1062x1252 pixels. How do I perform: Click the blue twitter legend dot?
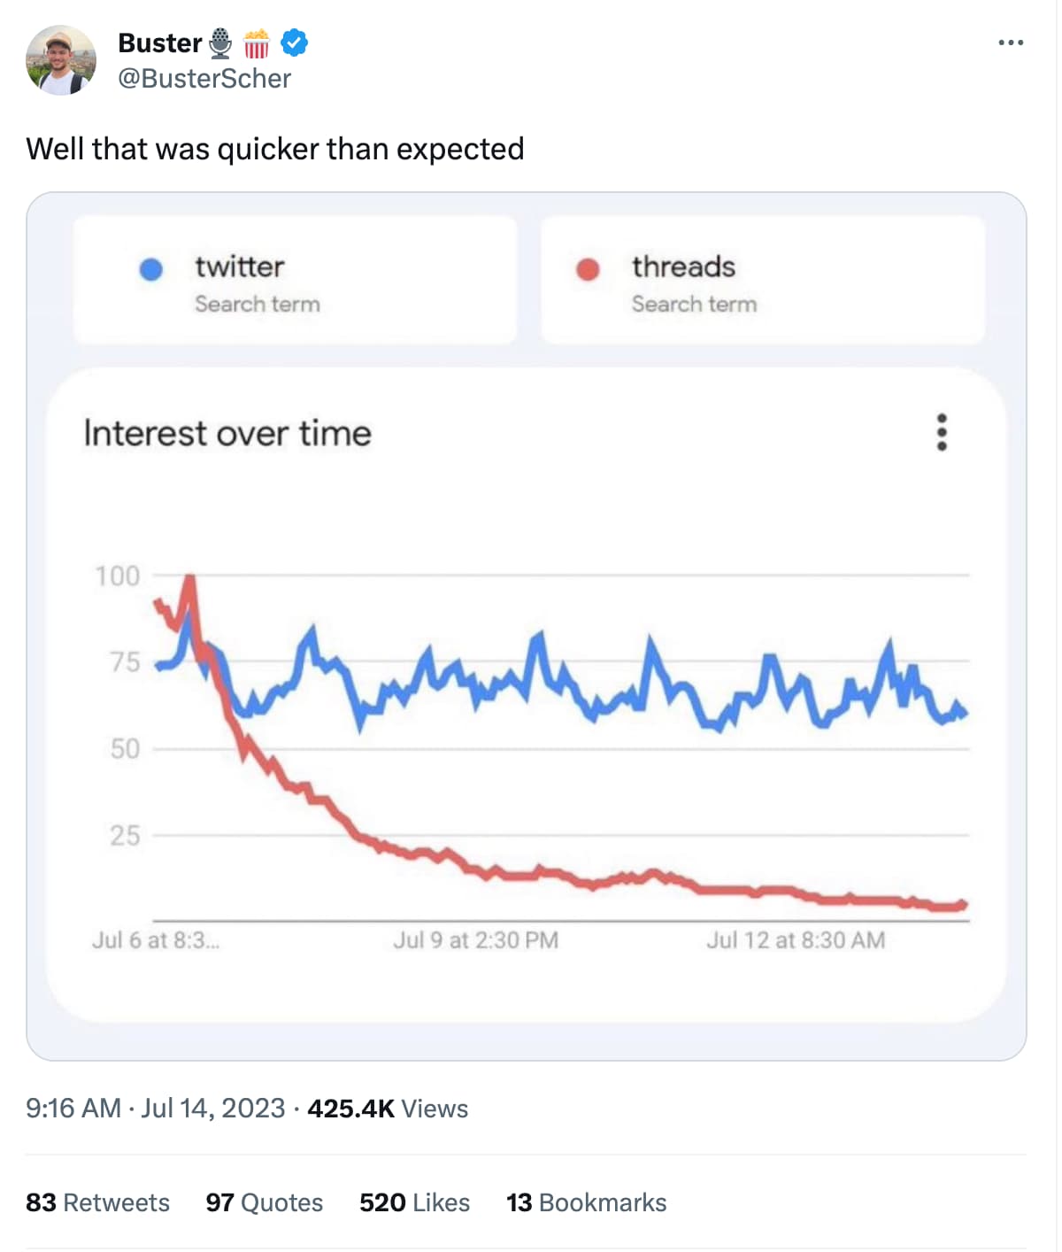(151, 269)
